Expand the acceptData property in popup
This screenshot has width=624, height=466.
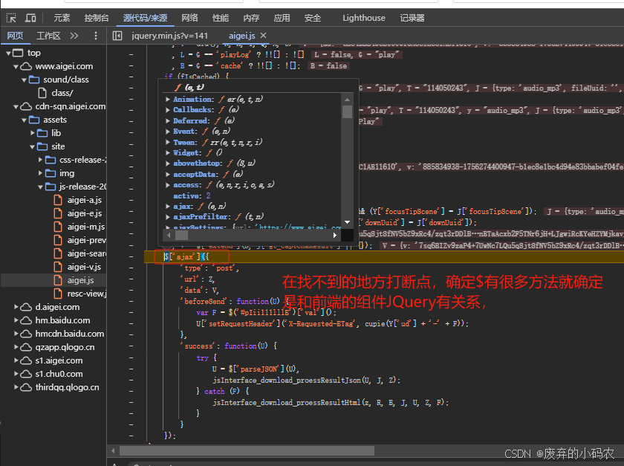click(168, 174)
